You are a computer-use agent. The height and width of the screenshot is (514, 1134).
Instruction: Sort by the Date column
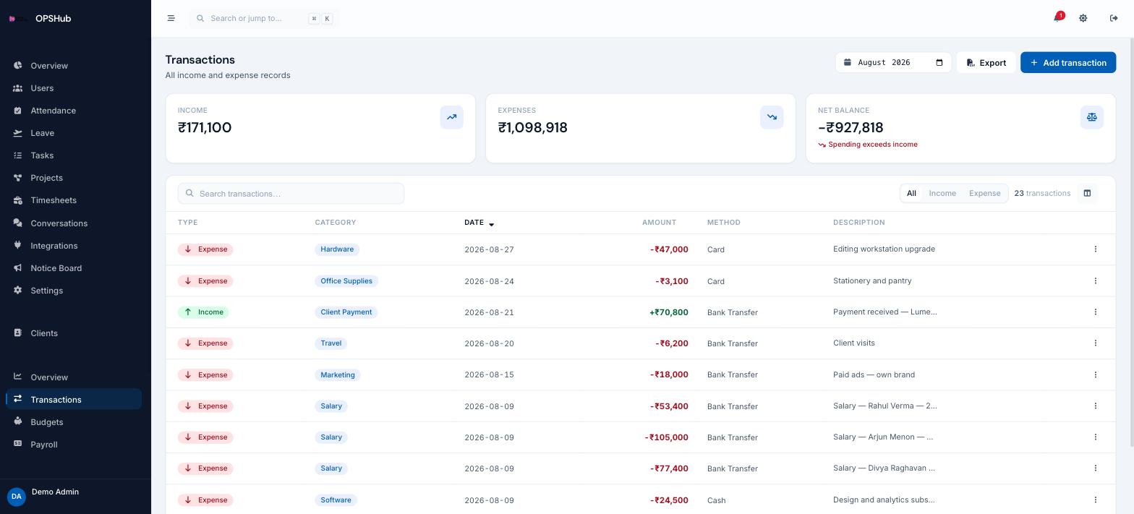(479, 223)
